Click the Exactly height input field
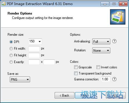Viewport: 129px width, 103px height. click(x=49, y=62)
